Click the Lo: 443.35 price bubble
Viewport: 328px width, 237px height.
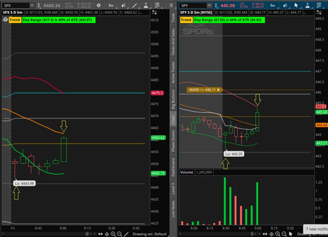pyautogui.click(x=234, y=154)
